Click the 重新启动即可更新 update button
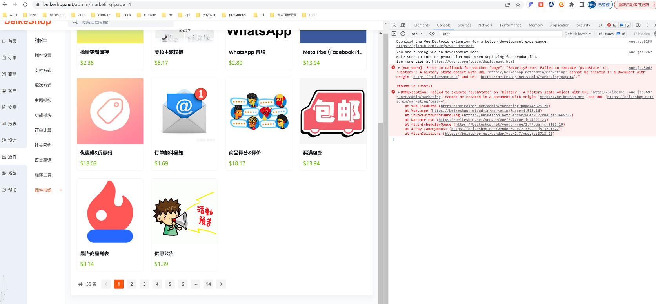The height and width of the screenshot is (304, 656). (x=634, y=5)
